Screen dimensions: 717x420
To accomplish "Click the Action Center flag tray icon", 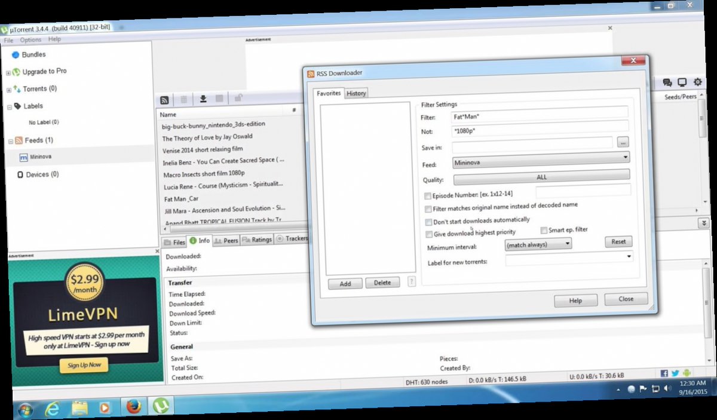I will tap(644, 389).
